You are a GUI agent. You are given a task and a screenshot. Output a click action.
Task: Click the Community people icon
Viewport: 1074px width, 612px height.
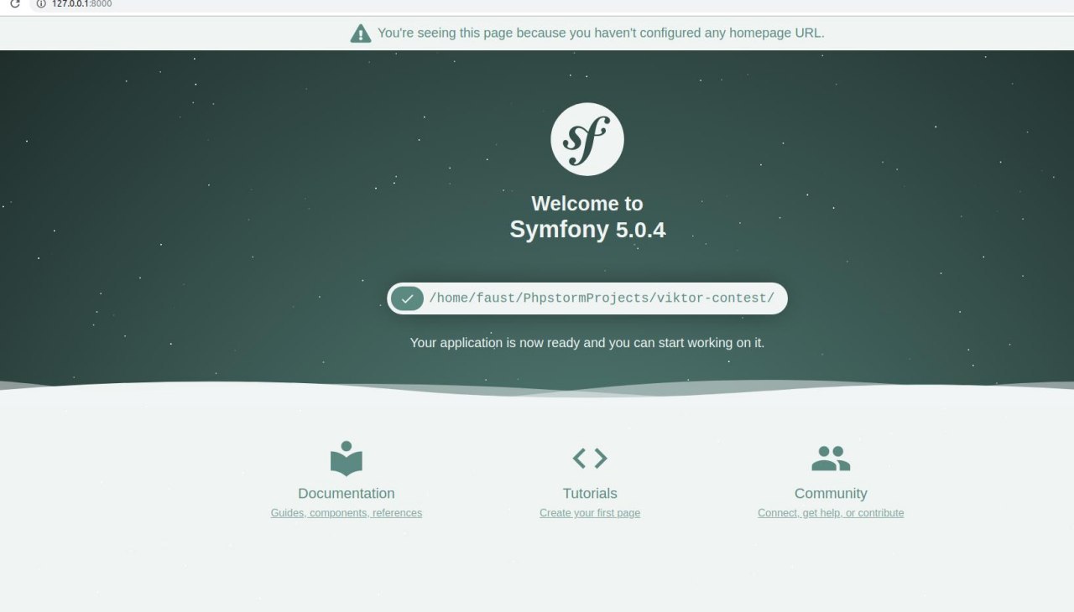pyautogui.click(x=831, y=458)
